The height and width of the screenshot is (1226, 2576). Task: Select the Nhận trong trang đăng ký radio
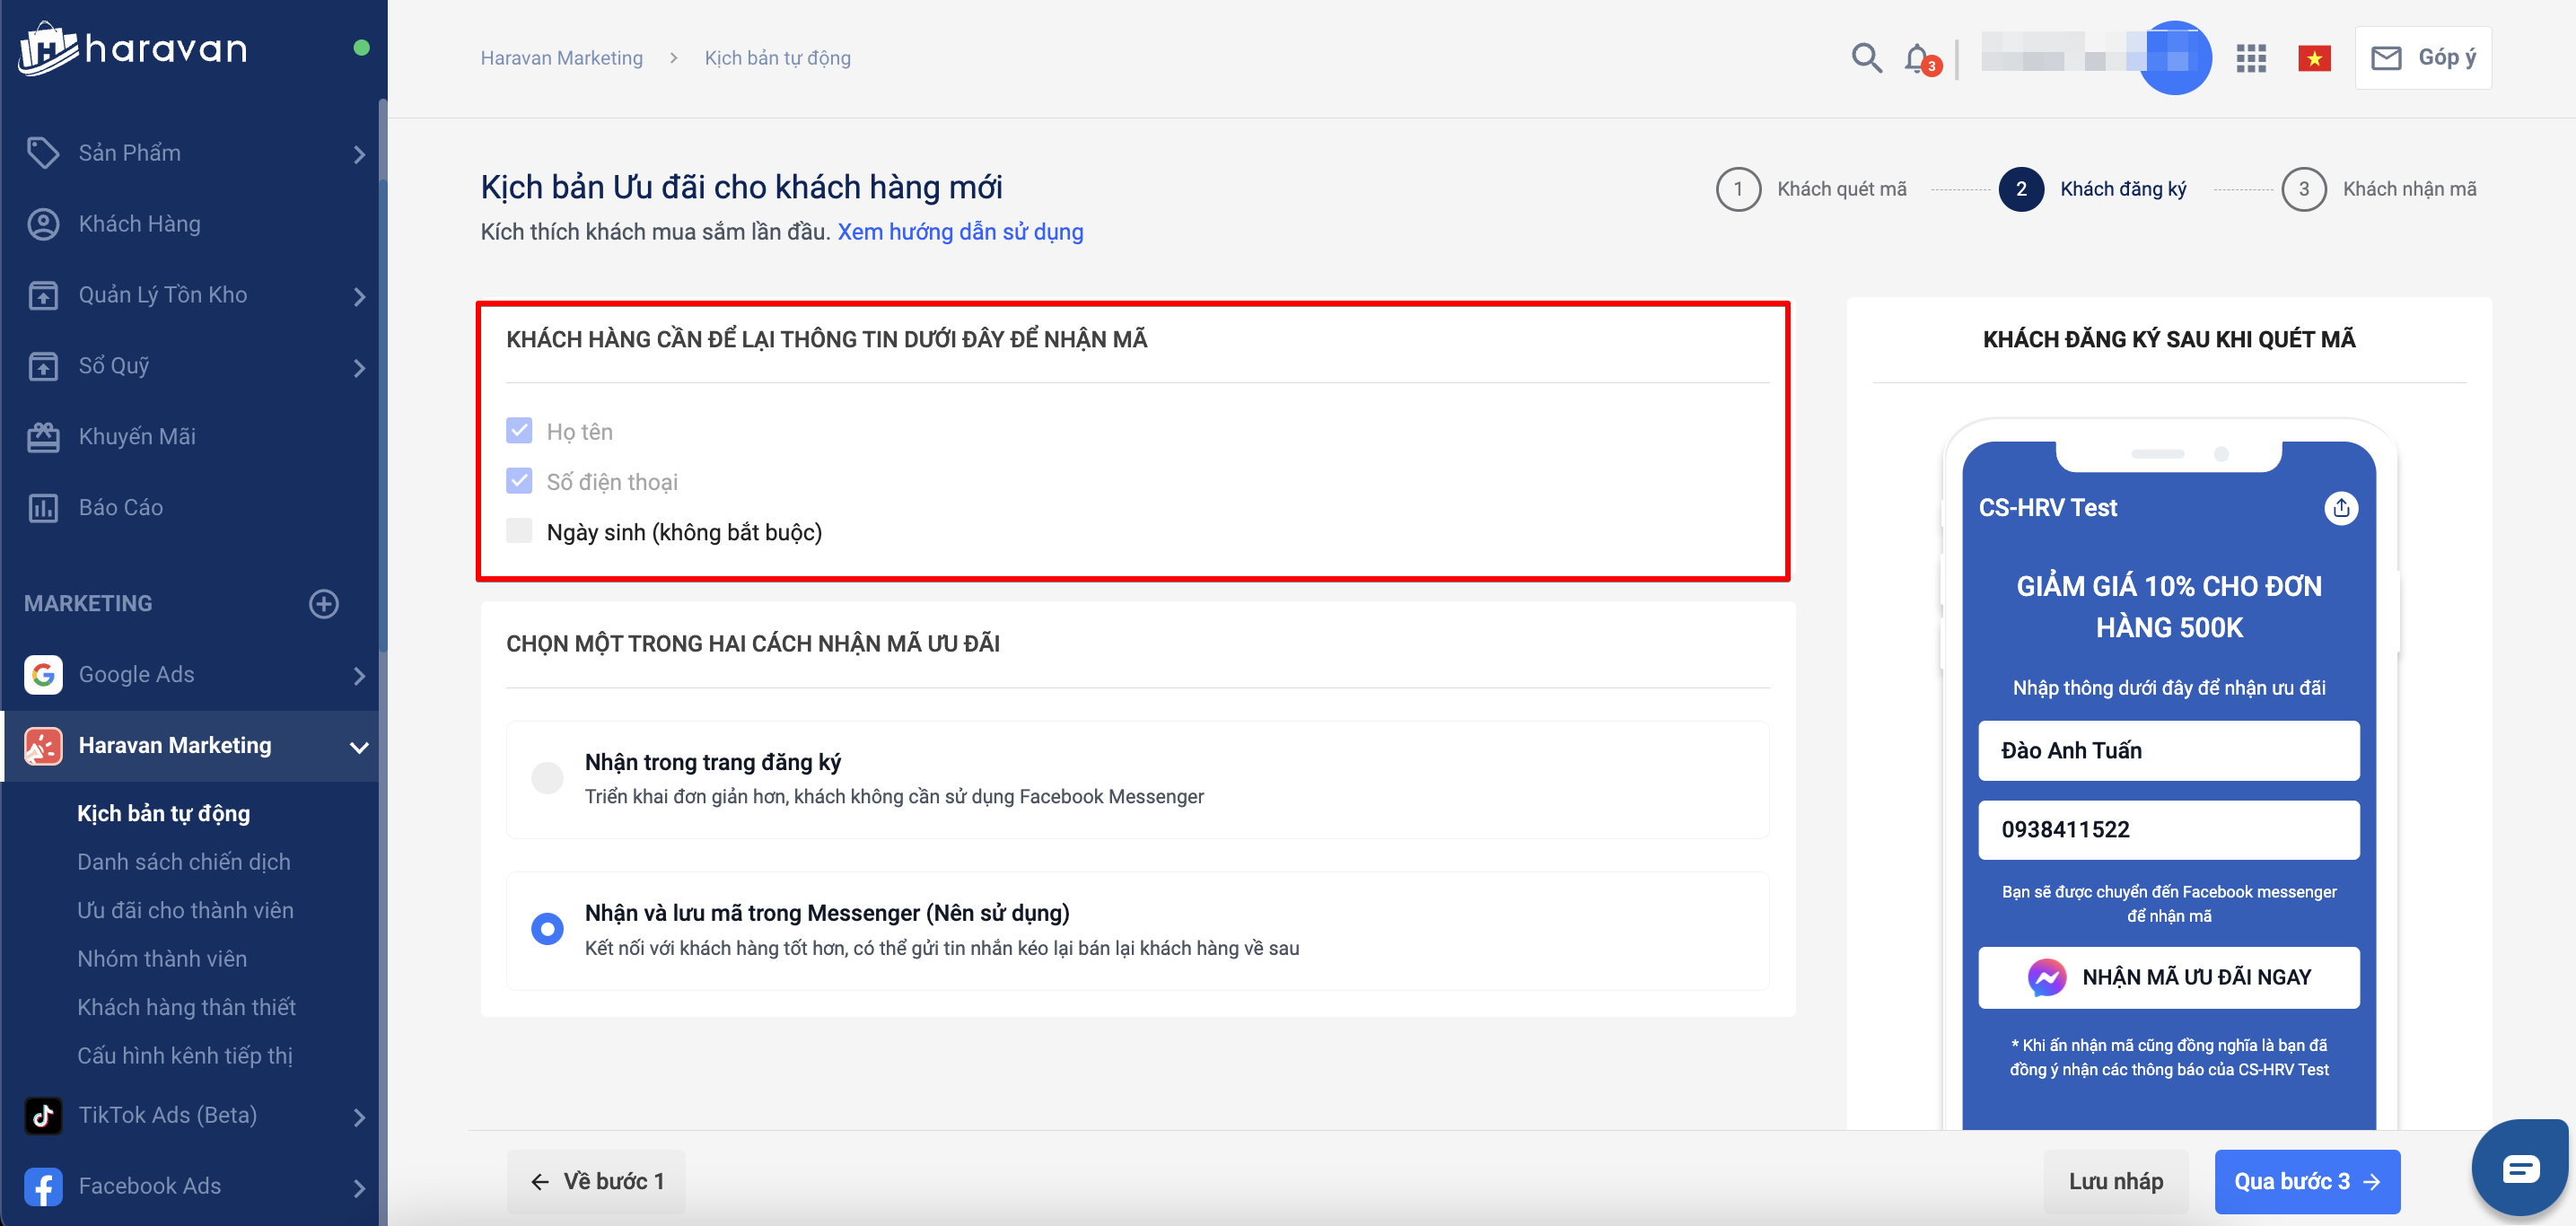547,778
